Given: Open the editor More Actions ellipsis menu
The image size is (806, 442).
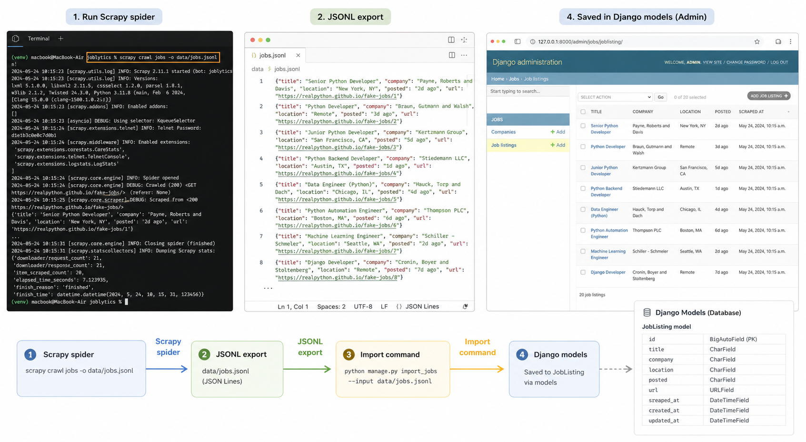Looking at the screenshot, I should click(x=464, y=55).
